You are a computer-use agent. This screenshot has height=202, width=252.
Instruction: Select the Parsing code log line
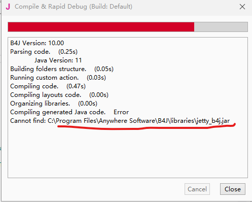[x=44, y=52]
